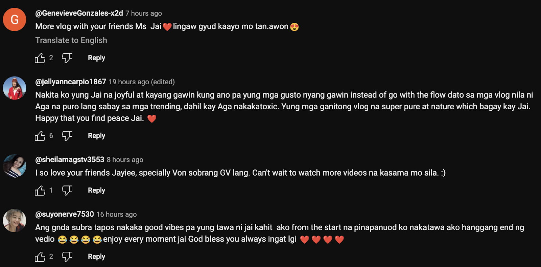541x267 pixels.
Task: Translate the first comment to English
Action: tap(71, 40)
